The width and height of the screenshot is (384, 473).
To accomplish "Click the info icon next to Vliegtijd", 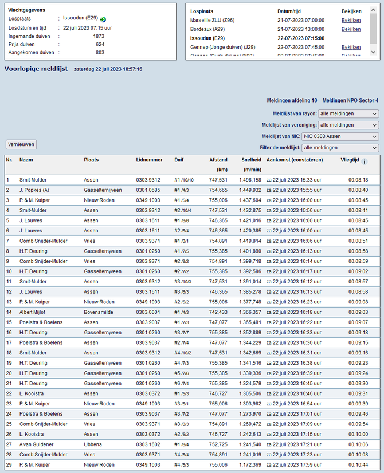I will 365,161.
